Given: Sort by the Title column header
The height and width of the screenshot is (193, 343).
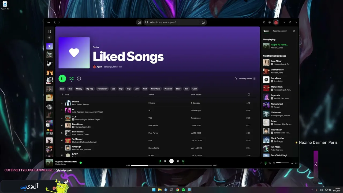Looking at the screenshot, I should [x=67, y=95].
